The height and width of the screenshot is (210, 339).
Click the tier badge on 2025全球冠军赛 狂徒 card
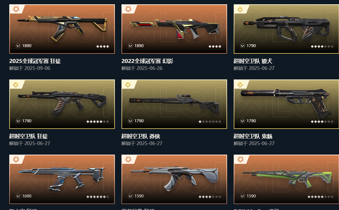click(16, 9)
